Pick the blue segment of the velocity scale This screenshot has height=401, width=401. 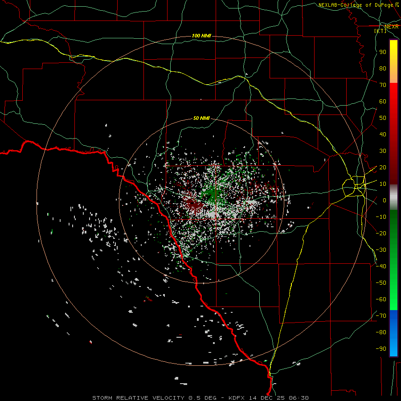pyautogui.click(x=393, y=333)
